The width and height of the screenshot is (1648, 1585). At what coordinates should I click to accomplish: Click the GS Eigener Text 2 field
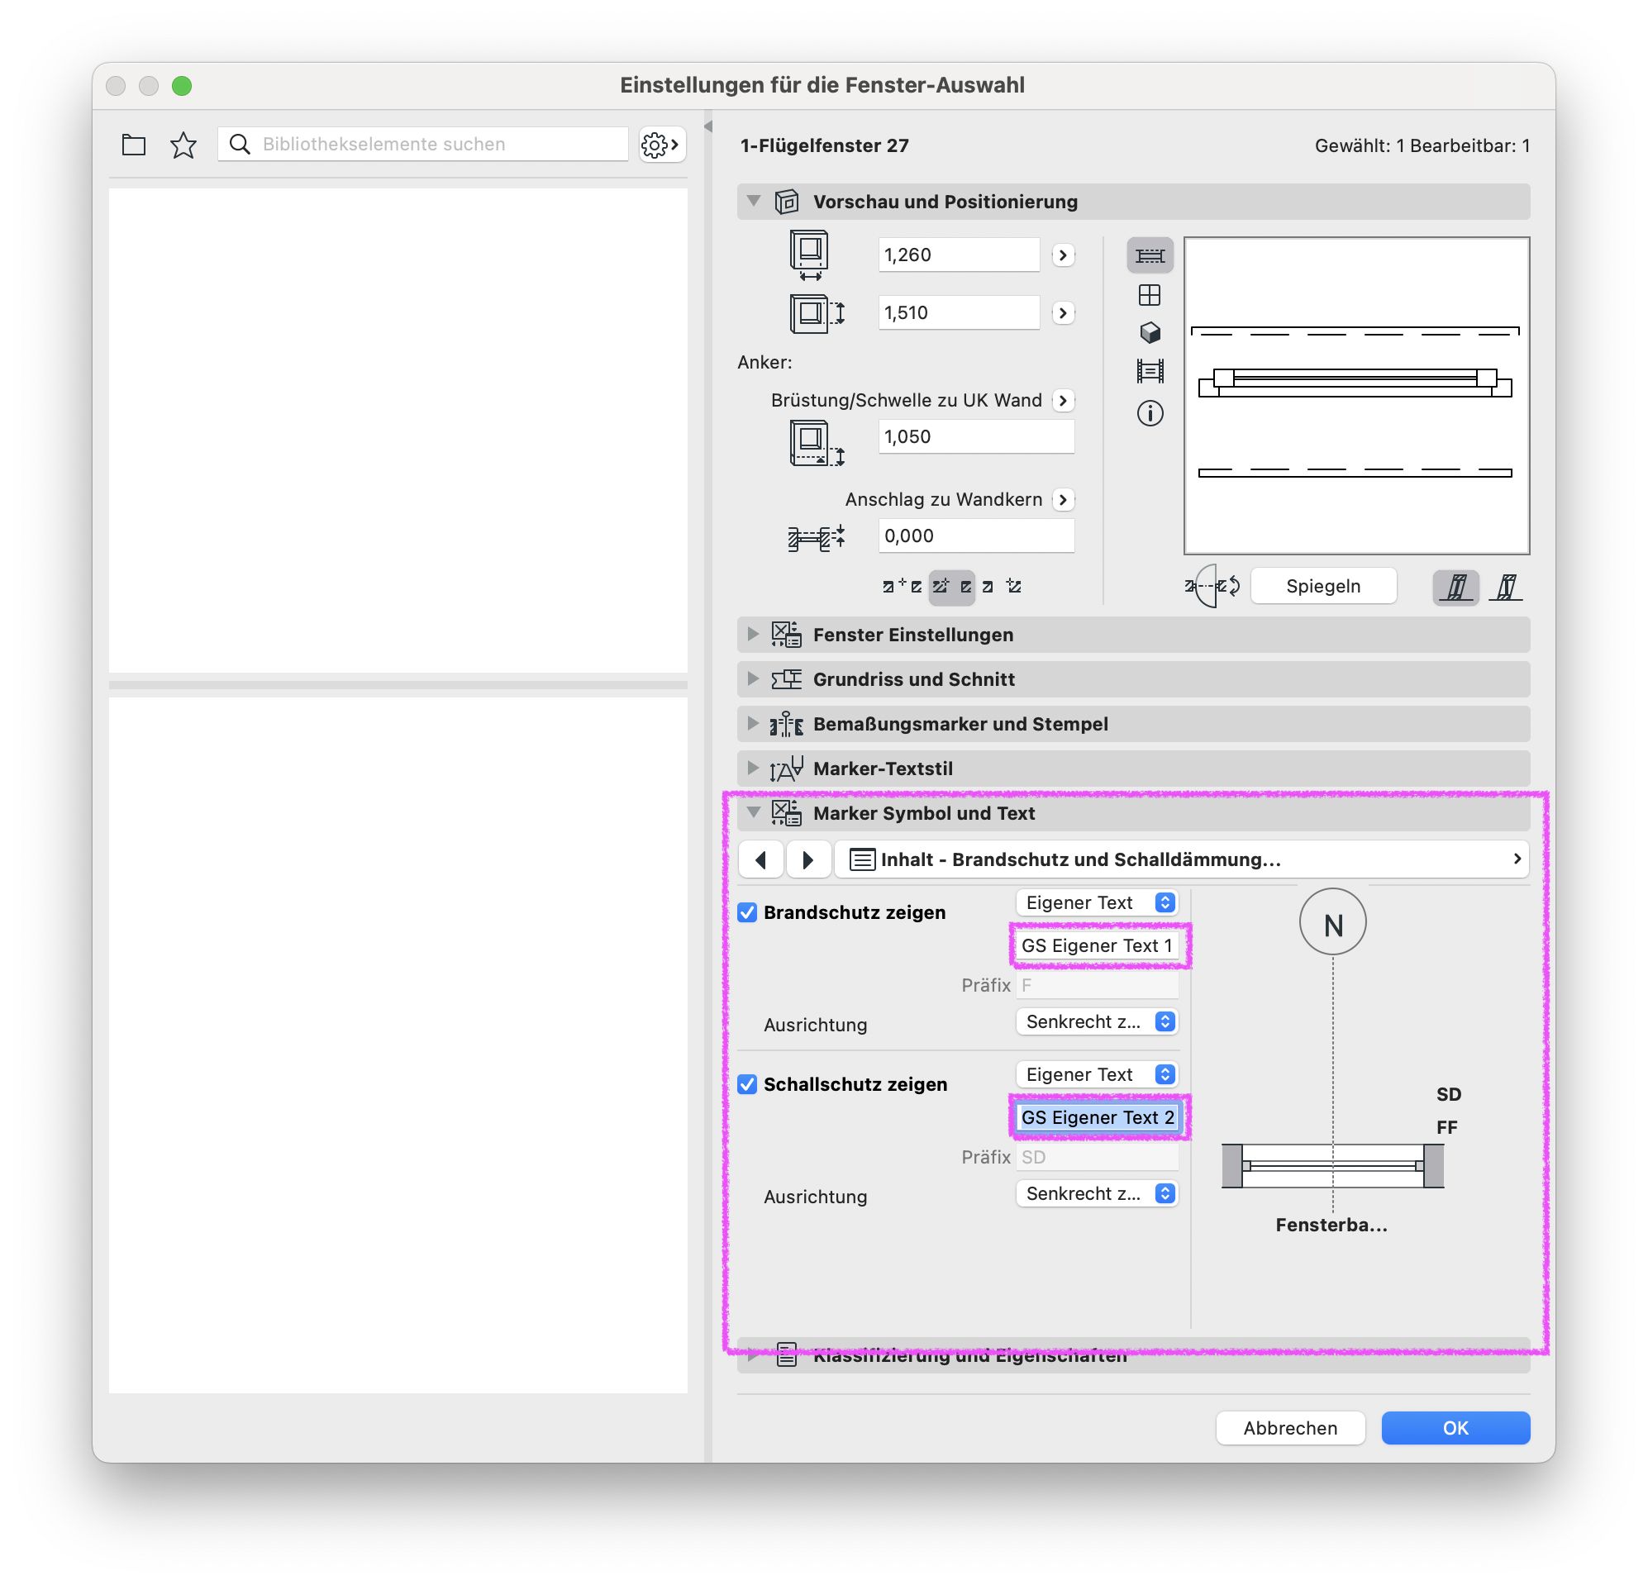click(x=1097, y=1117)
